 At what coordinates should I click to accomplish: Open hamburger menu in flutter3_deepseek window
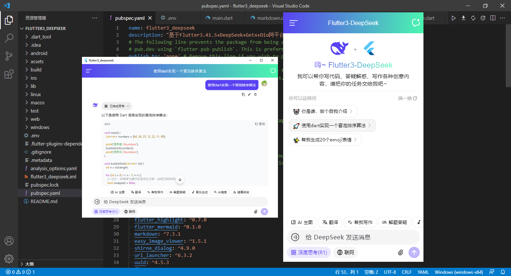click(89, 71)
